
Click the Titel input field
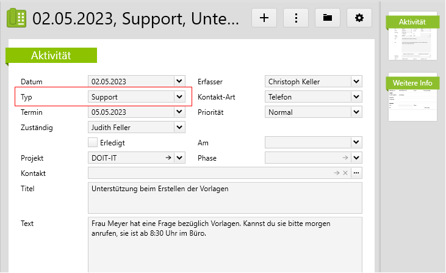[225, 197]
